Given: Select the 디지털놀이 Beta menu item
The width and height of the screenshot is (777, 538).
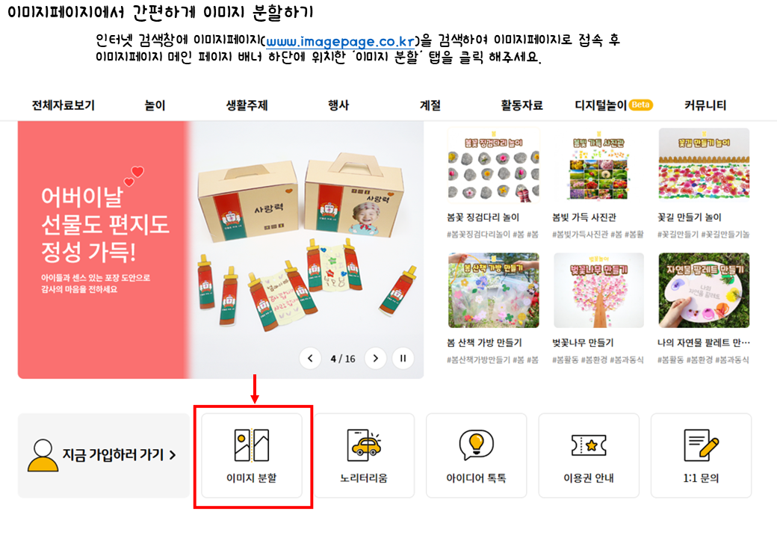Looking at the screenshot, I should tap(613, 105).
